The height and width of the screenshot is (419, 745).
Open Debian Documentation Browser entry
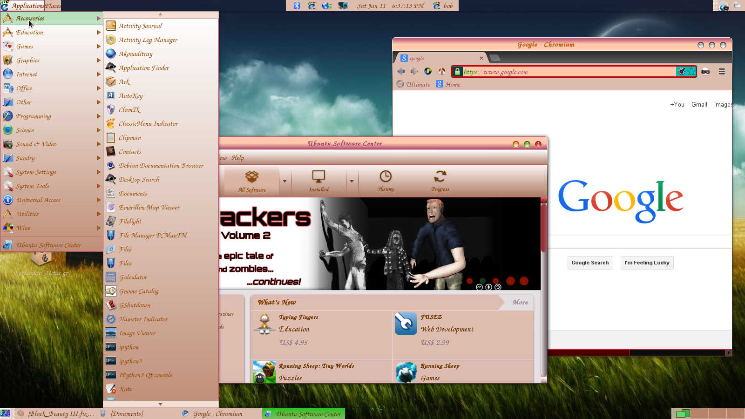click(x=161, y=166)
